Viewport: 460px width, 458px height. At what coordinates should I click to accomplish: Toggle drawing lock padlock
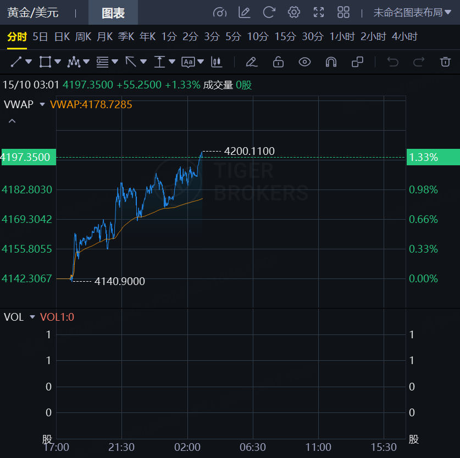[x=278, y=62]
